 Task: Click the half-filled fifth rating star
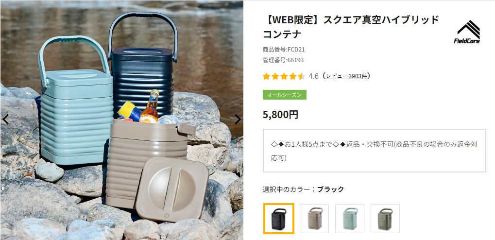coord(302,76)
